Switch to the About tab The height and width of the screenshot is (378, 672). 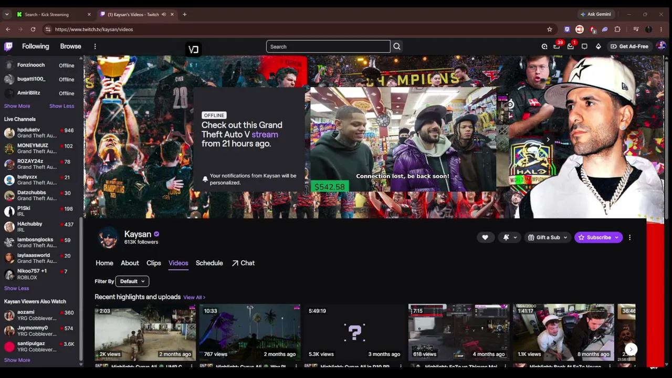point(130,263)
